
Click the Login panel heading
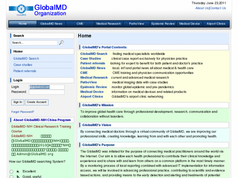18,80
